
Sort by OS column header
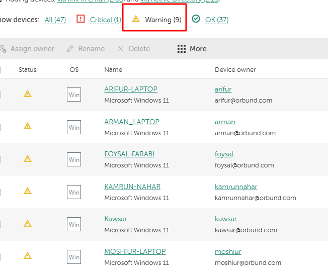pos(74,69)
